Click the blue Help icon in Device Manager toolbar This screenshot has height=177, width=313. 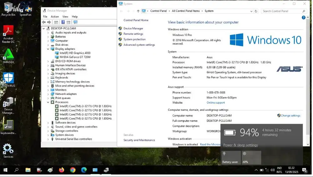[63, 22]
